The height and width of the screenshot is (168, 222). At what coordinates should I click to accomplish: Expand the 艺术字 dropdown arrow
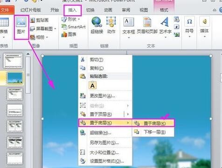pyautogui.click(x=166, y=37)
